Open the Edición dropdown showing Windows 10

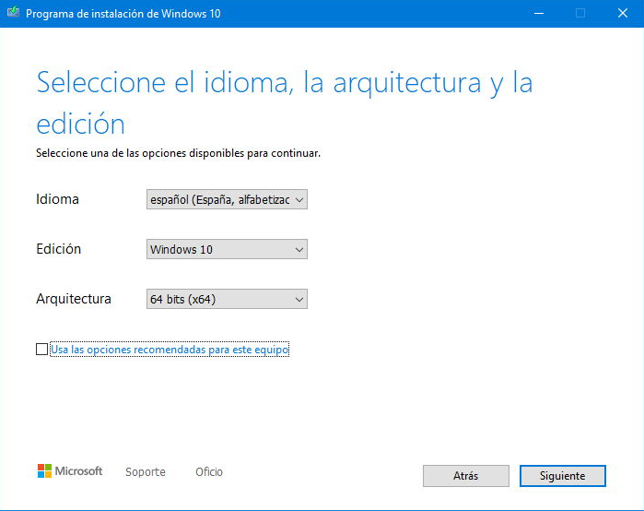[227, 249]
